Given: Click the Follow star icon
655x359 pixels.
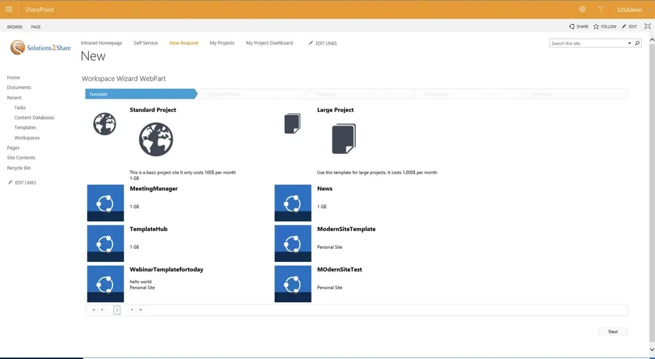Looking at the screenshot, I should click(596, 26).
